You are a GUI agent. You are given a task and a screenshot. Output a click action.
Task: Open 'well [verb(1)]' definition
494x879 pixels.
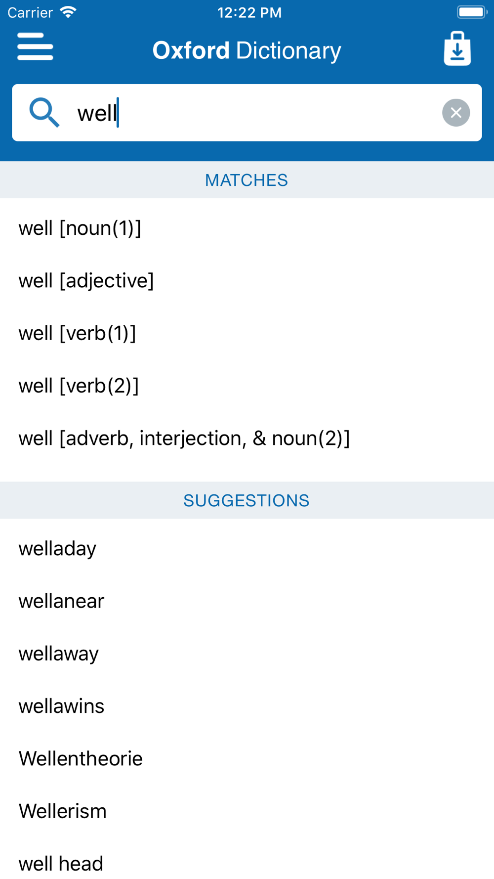(247, 333)
